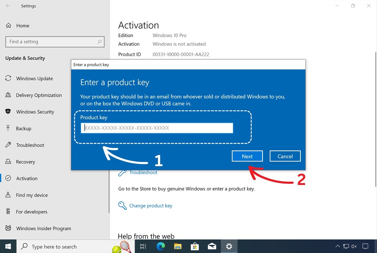Click into the Product key text field
This screenshot has width=377, height=253.
(x=157, y=128)
